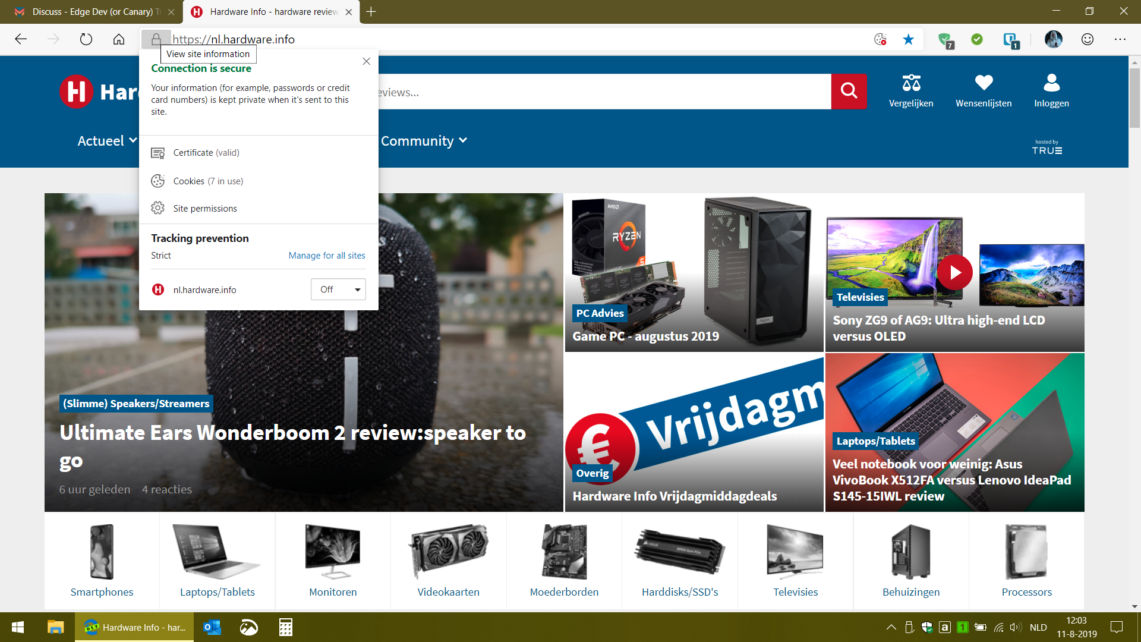Switch to the Discuss Edge Dev tab
The image size is (1141, 642).
[x=89, y=12]
